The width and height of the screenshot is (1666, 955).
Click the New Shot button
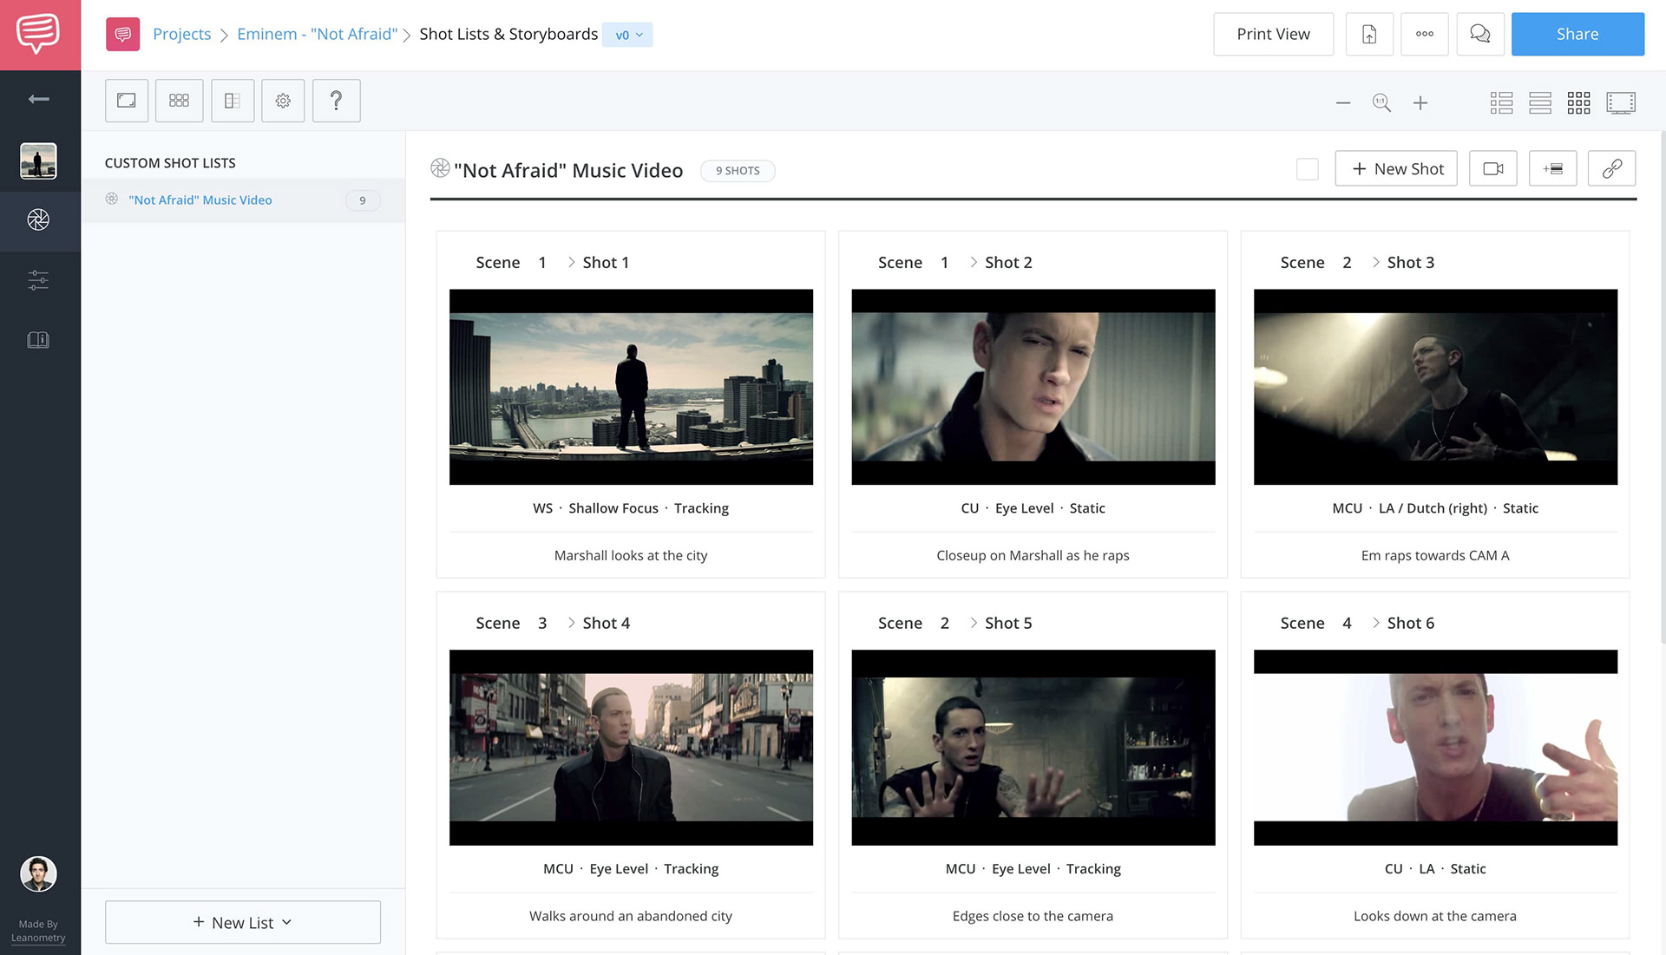click(1396, 169)
